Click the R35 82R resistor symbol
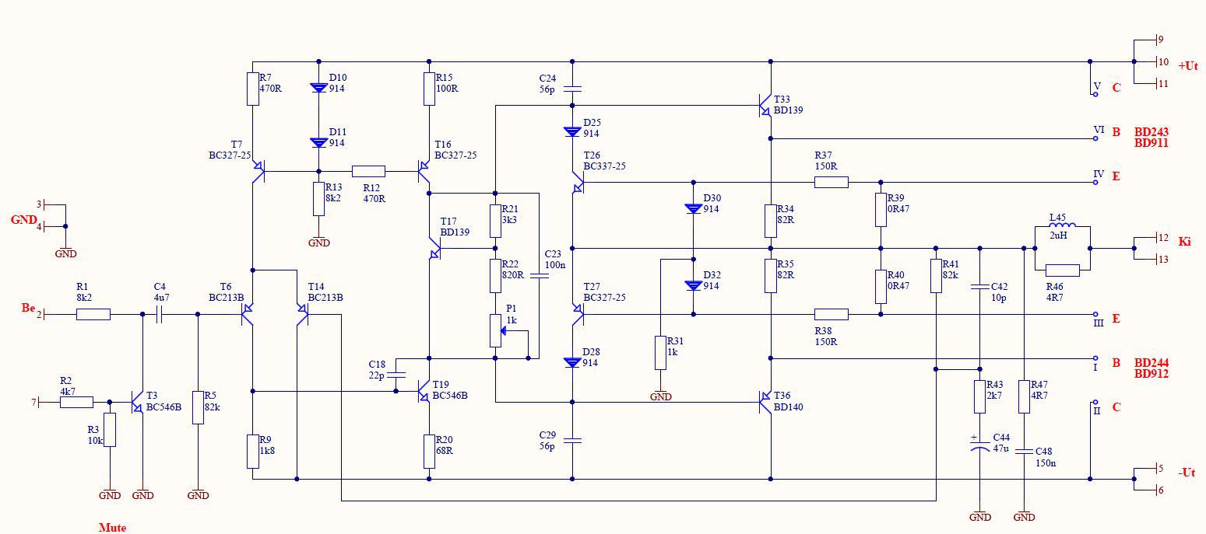The height and width of the screenshot is (534, 1206). tap(770, 275)
